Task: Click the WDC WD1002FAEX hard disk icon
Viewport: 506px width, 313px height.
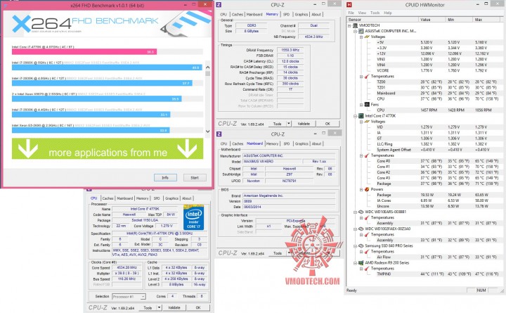Action: (361, 229)
